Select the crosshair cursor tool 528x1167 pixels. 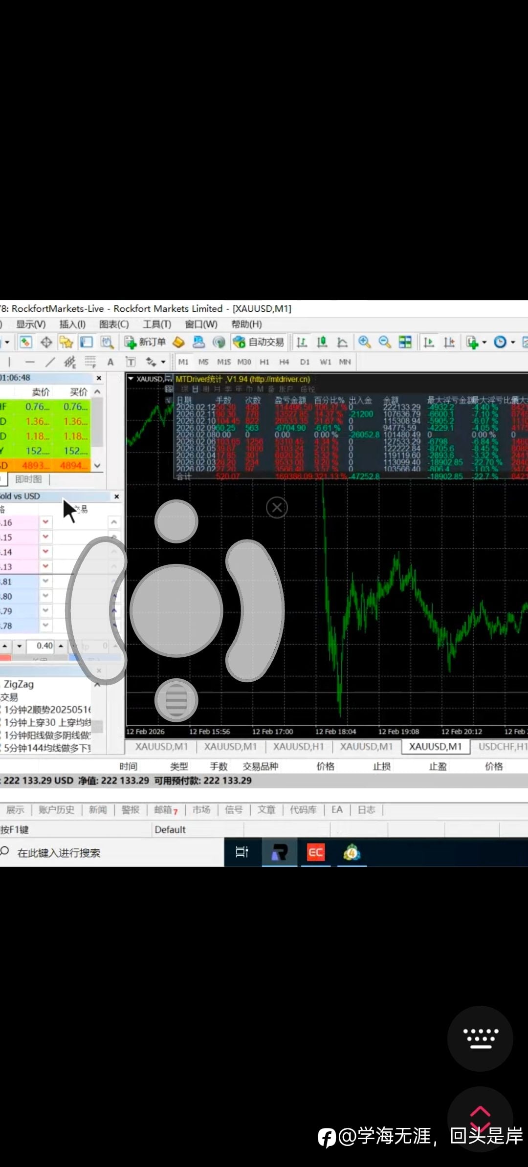(x=46, y=342)
